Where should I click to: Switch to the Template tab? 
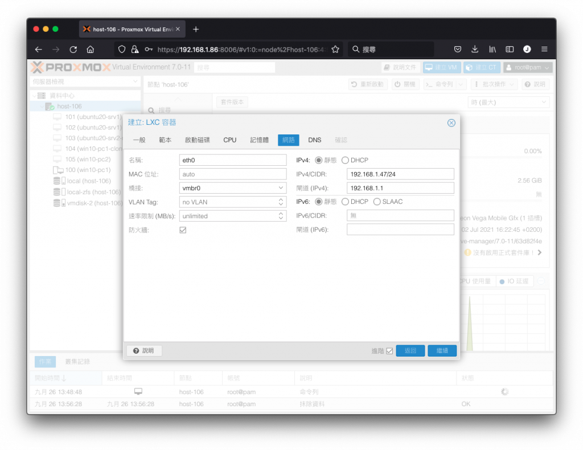(165, 140)
